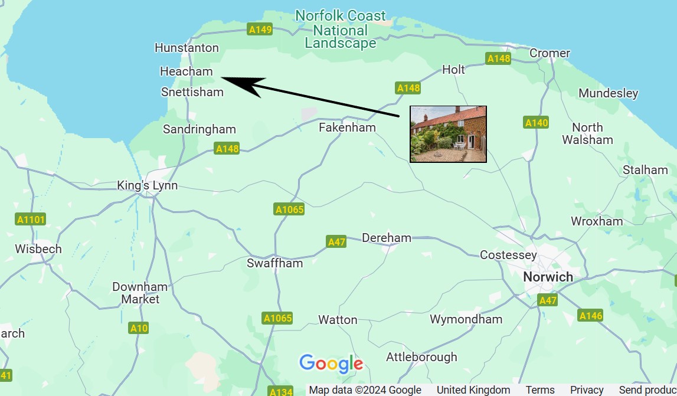Click the A47 shield near Dereham

point(336,241)
